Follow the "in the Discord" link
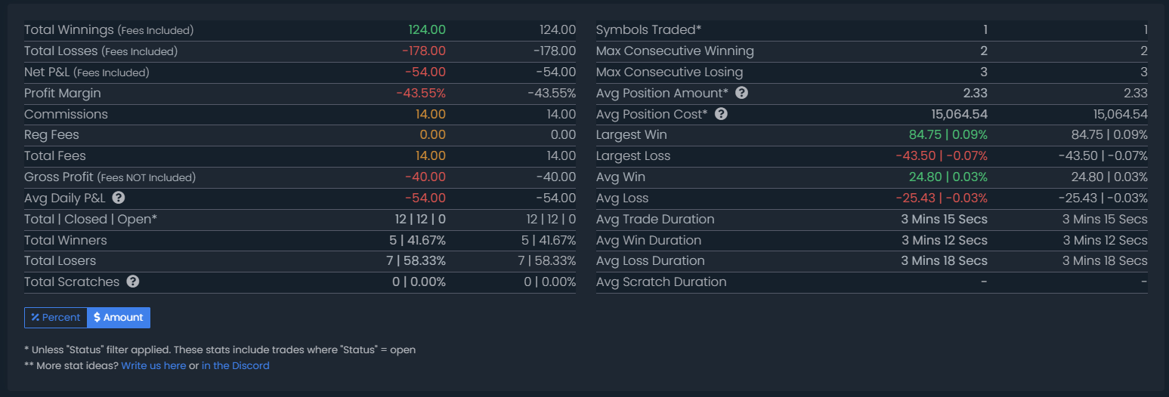Screen dimensions: 1169x397 235,366
